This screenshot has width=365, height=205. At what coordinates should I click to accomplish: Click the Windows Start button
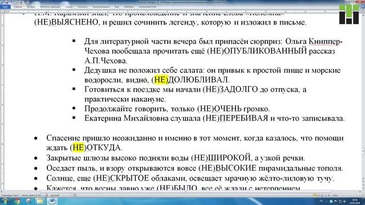[5, 201]
